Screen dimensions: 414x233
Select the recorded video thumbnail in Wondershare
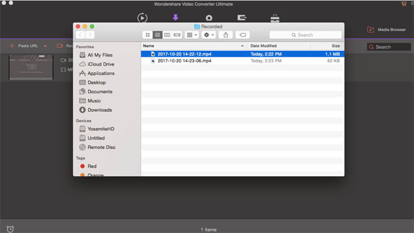point(31,67)
